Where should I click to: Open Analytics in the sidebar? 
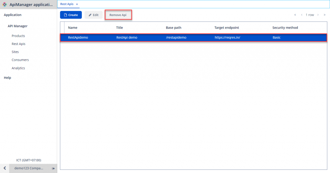click(18, 68)
